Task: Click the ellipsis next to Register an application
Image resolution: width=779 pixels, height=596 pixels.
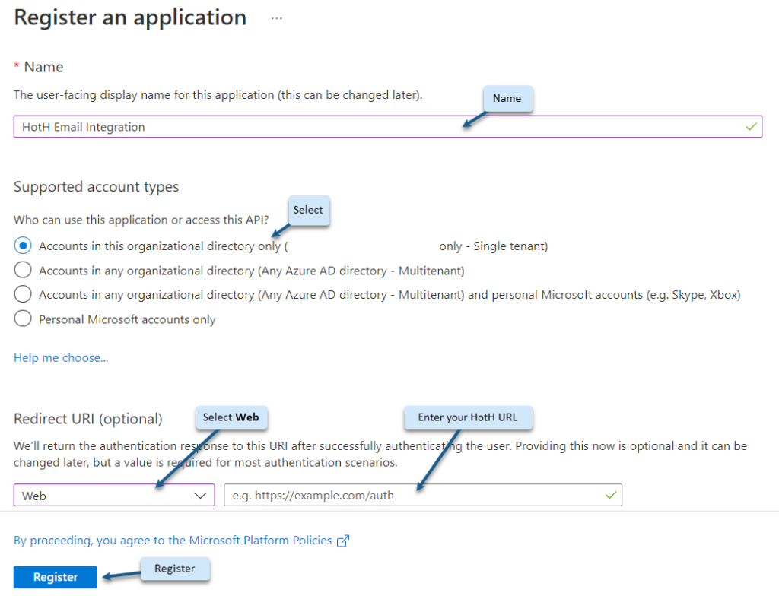Action: 276,17
